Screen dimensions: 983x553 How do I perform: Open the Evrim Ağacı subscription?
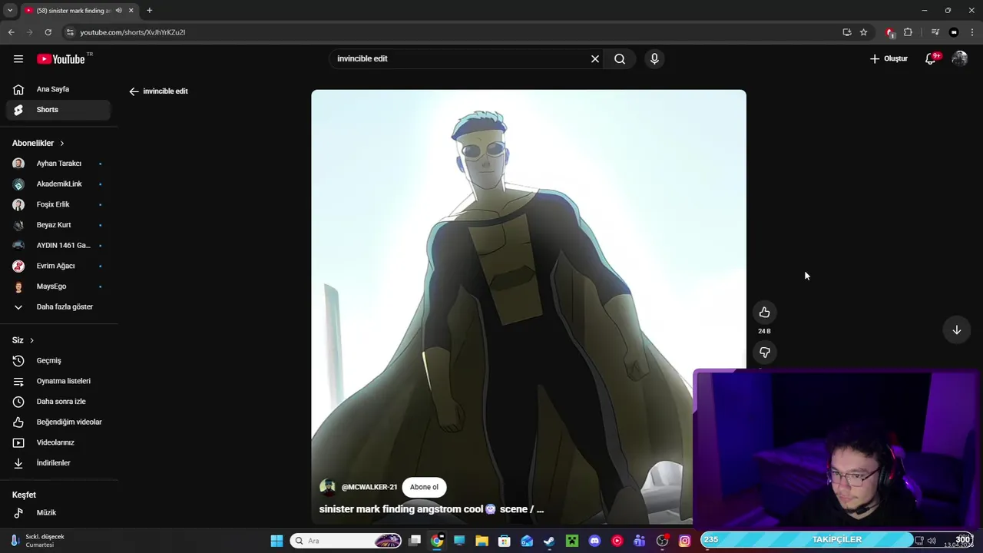(x=58, y=266)
